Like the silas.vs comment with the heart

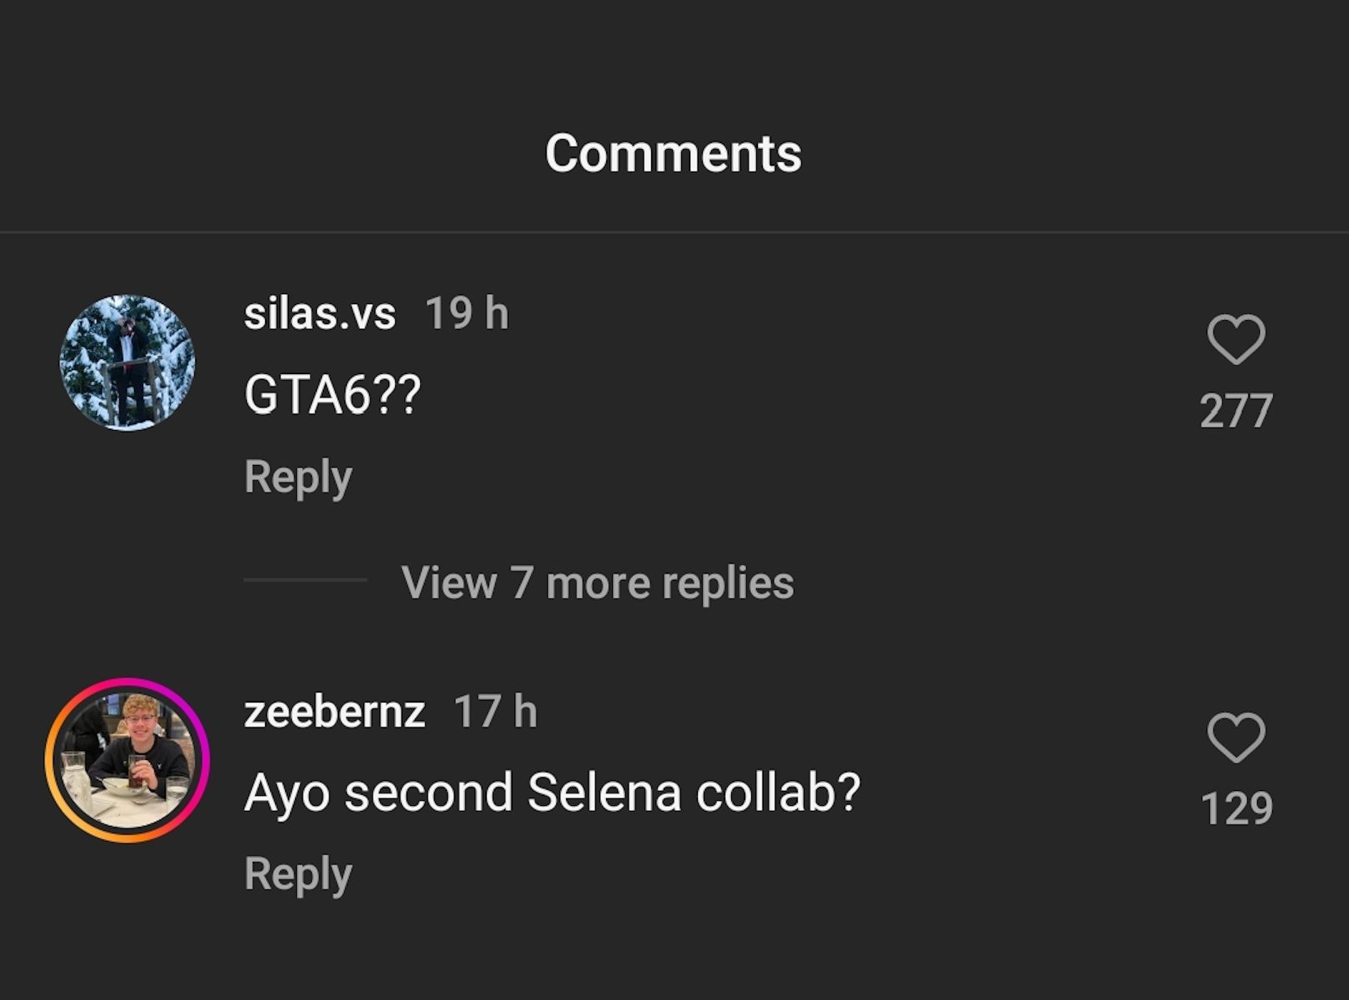pos(1236,339)
